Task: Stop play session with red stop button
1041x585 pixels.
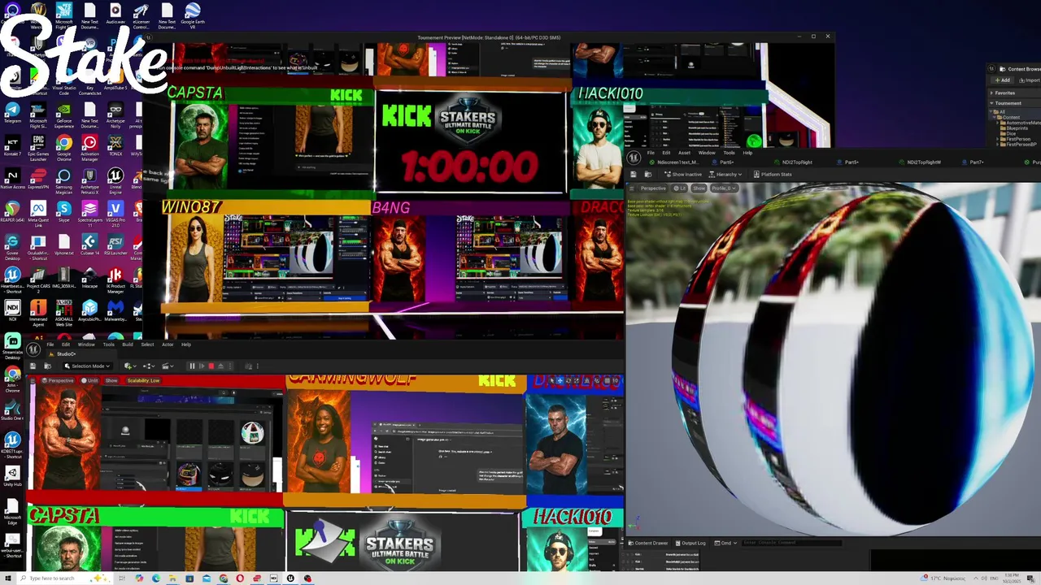Action: (211, 366)
